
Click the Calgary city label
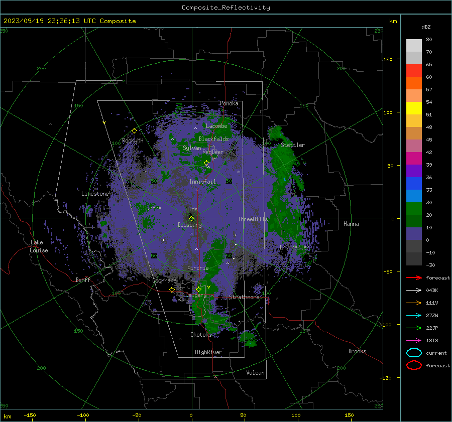point(196,295)
